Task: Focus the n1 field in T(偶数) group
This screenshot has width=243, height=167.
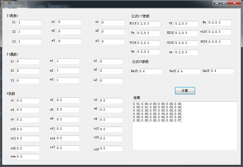Action: [111, 62]
